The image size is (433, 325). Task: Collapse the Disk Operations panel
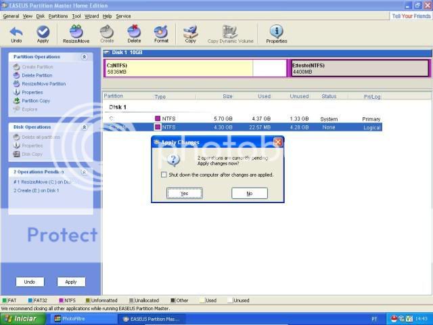[x=84, y=127]
